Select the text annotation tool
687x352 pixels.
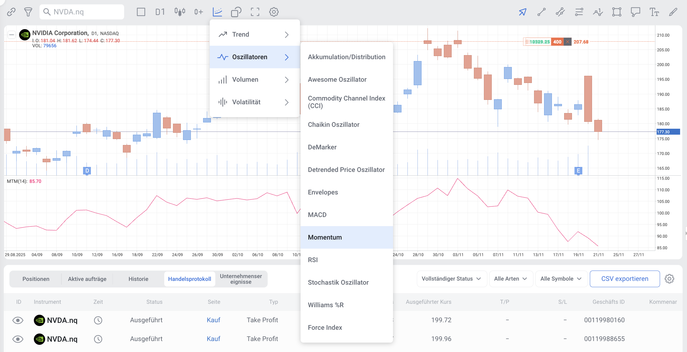pos(654,12)
